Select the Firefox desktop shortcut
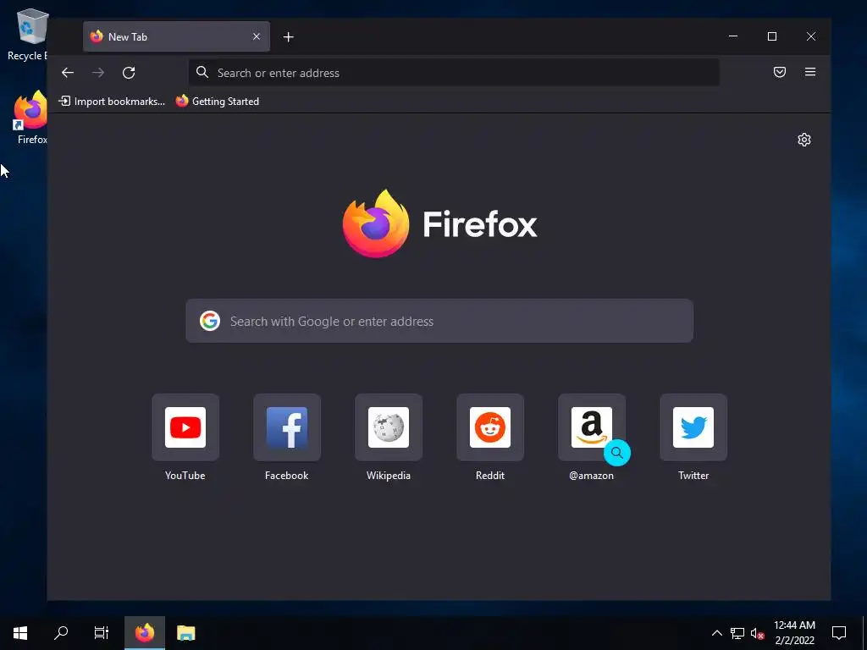 click(30, 118)
